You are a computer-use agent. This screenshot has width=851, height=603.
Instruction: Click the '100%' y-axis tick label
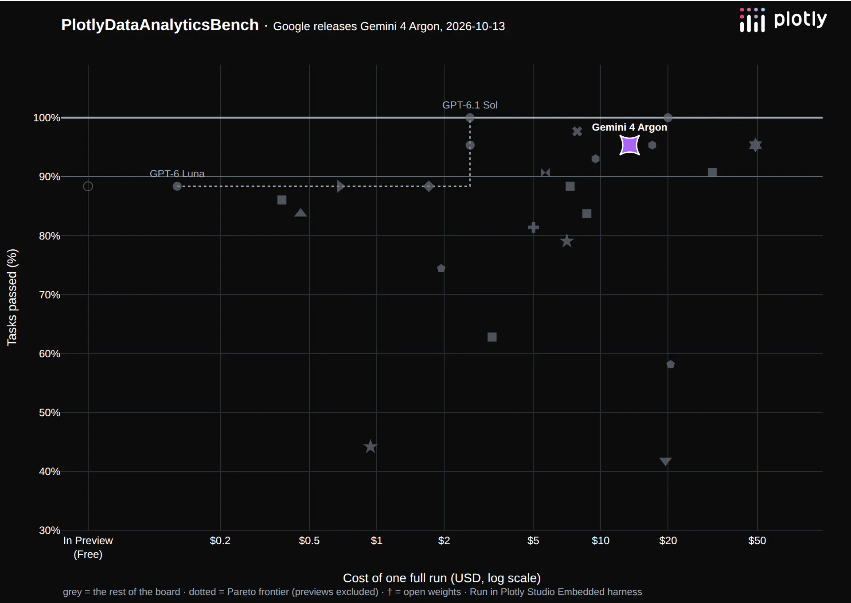(47, 118)
